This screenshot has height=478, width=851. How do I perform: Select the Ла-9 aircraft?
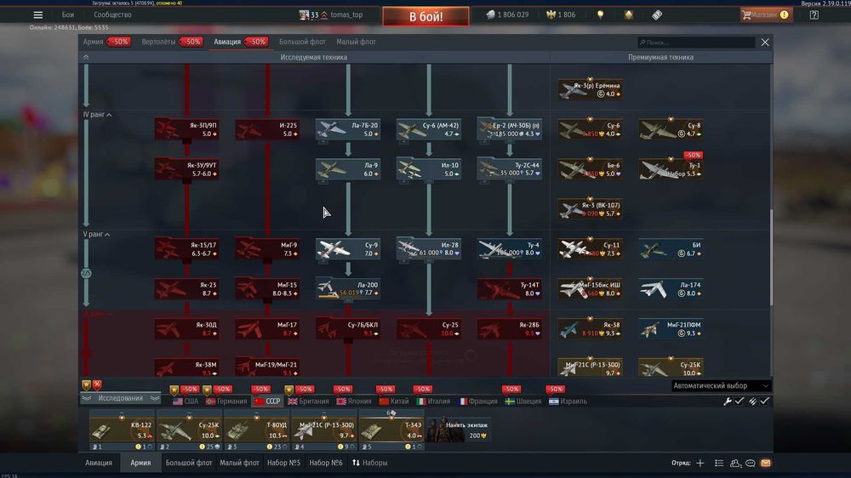pyautogui.click(x=348, y=169)
